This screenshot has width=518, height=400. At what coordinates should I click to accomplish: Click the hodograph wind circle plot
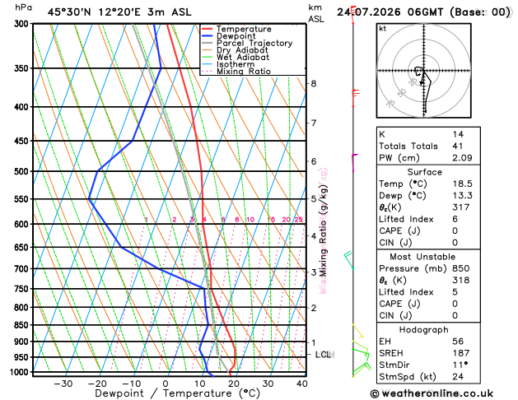pos(424,71)
